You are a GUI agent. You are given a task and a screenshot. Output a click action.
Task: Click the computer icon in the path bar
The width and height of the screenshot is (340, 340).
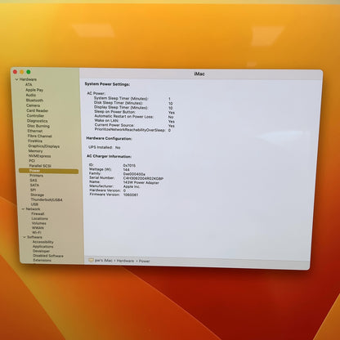point(91,261)
